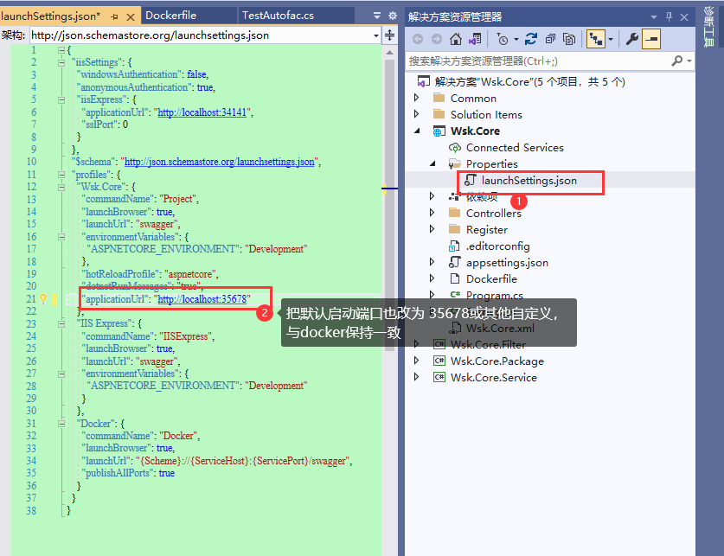Click the Wsk.Core.Package C# project icon
724x556 pixels.
[439, 361]
